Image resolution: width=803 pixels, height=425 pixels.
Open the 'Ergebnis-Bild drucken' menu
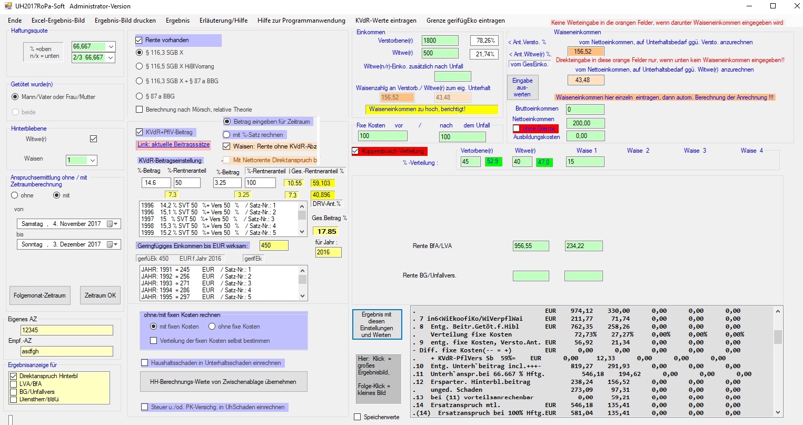coord(125,21)
